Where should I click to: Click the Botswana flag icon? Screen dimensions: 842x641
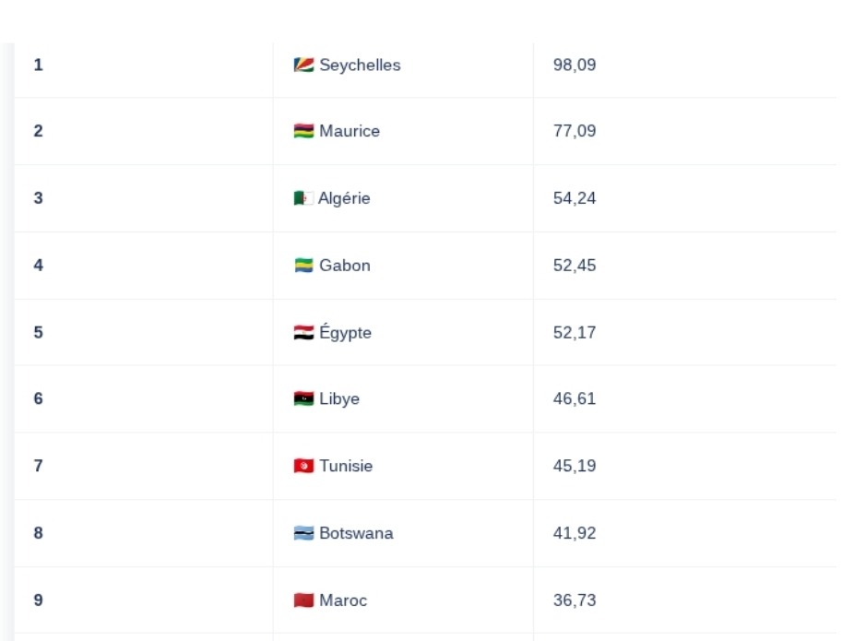click(x=303, y=534)
